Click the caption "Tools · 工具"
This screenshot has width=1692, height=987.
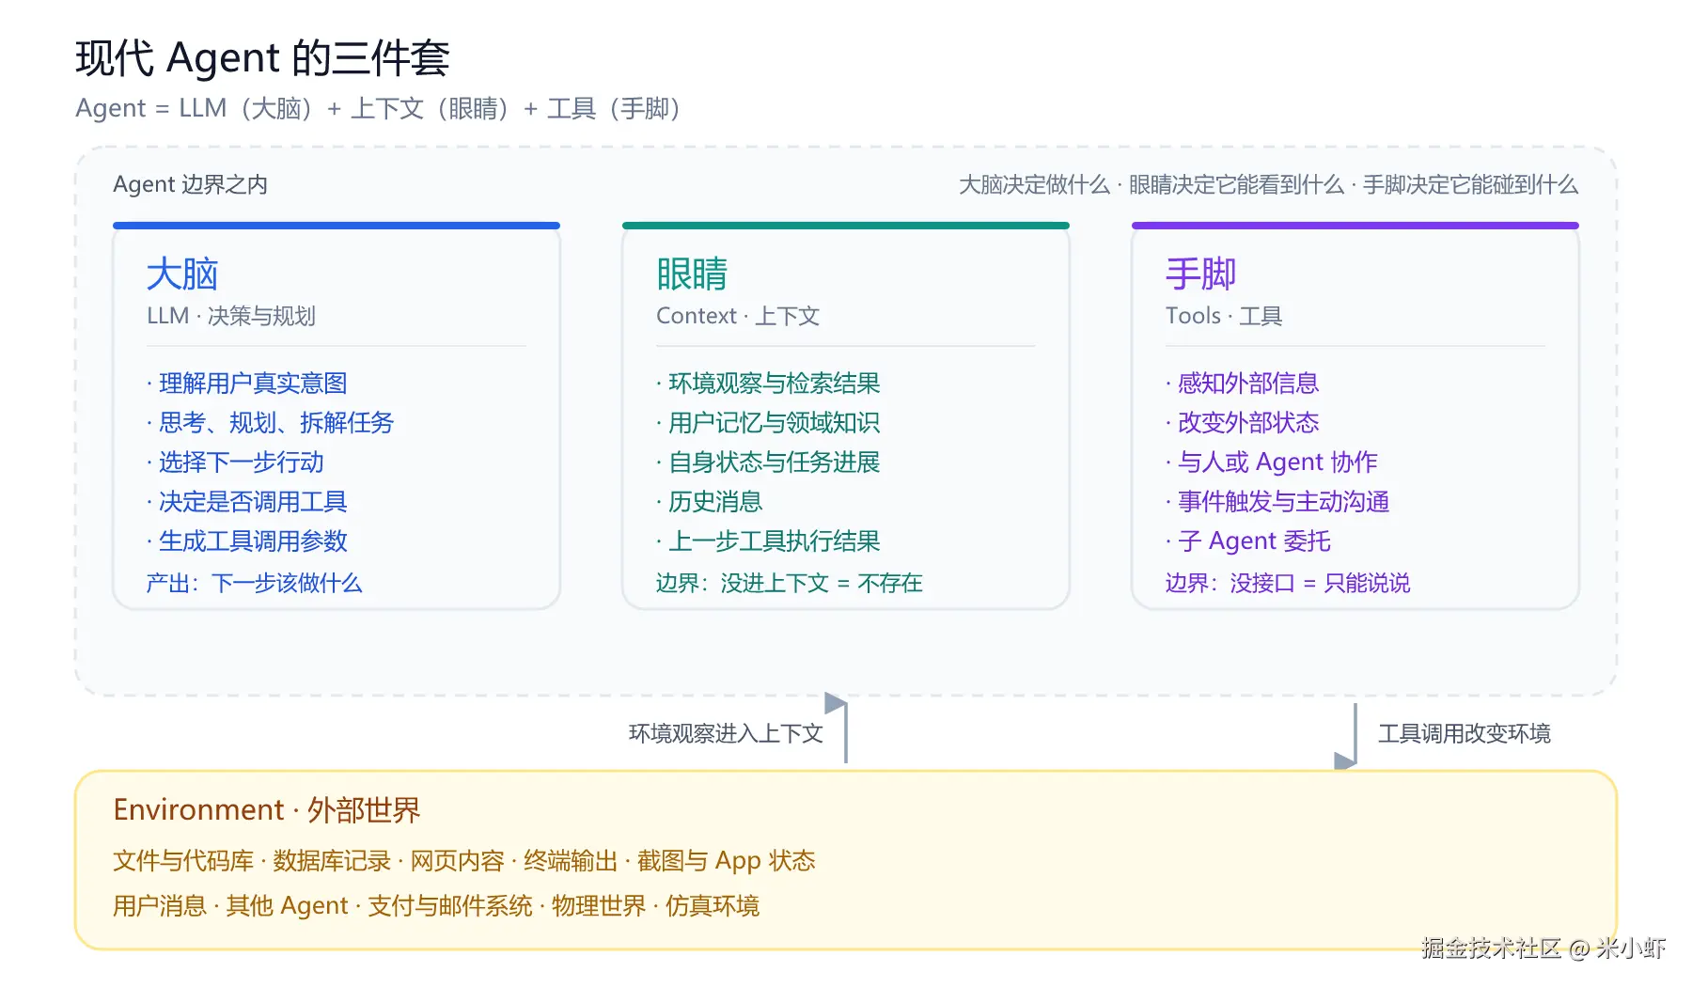coord(1224,316)
